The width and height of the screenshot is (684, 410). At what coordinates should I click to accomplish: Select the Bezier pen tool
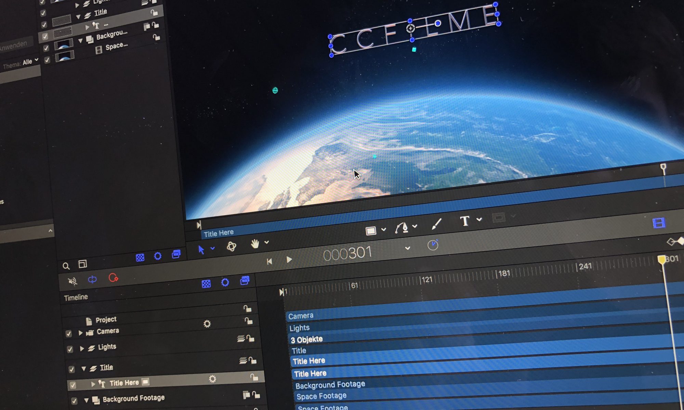(402, 228)
